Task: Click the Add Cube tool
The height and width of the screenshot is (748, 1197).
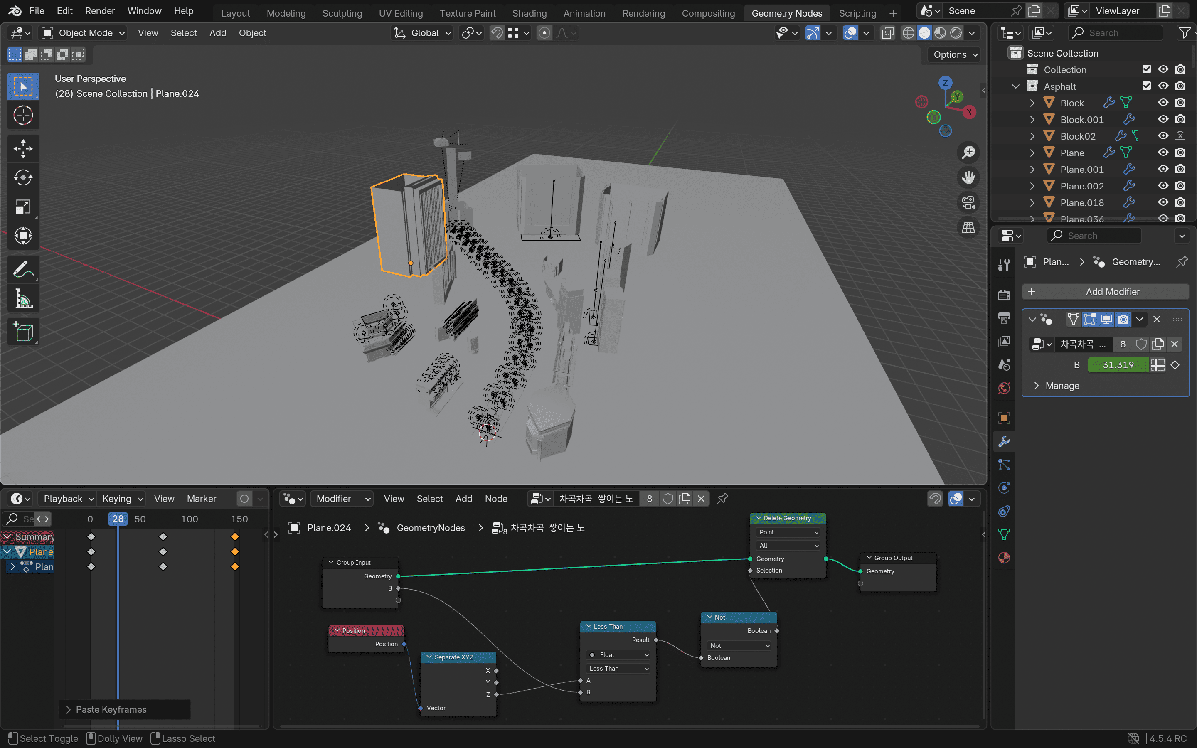Action: pyautogui.click(x=23, y=332)
